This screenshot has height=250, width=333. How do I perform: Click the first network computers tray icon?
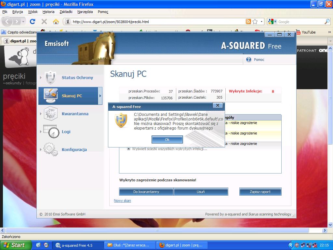(x=303, y=245)
